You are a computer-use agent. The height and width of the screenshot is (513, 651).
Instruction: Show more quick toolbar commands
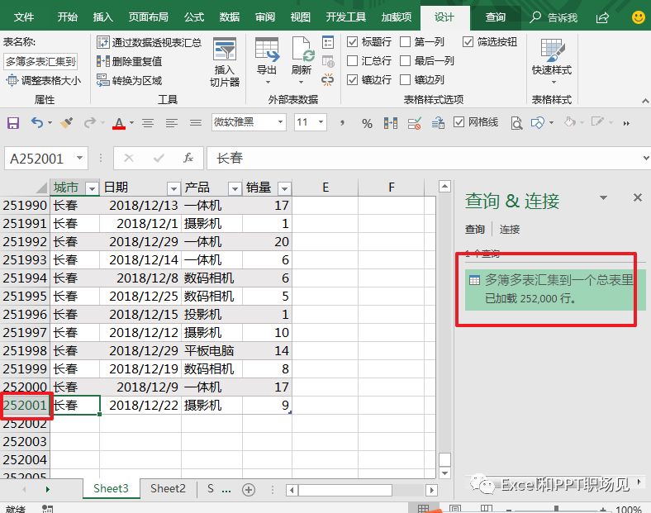[x=626, y=123]
